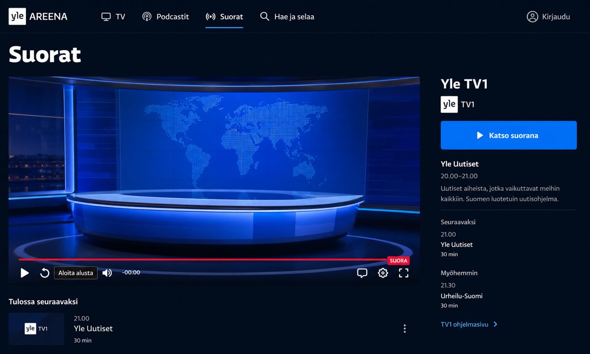Select Yle Uutiset under Seuraavaksi

tap(457, 244)
